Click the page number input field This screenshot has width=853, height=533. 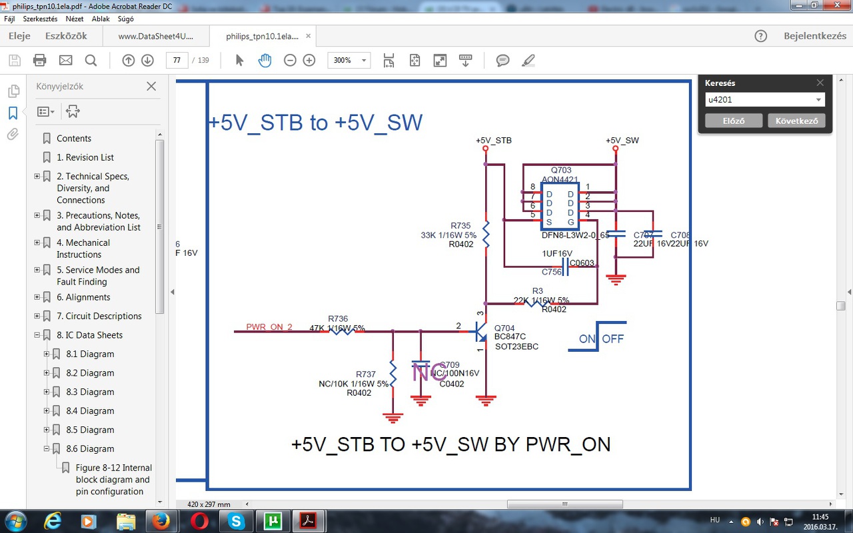point(177,61)
